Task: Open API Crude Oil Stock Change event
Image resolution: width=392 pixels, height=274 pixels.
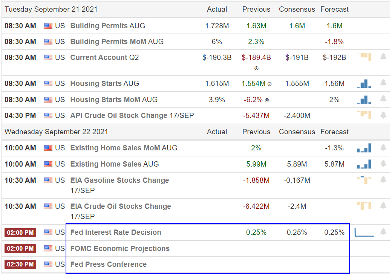Action: pos(119,115)
